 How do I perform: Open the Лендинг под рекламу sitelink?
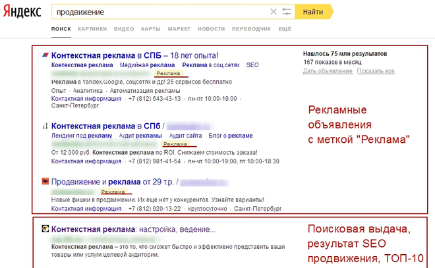tap(82, 136)
